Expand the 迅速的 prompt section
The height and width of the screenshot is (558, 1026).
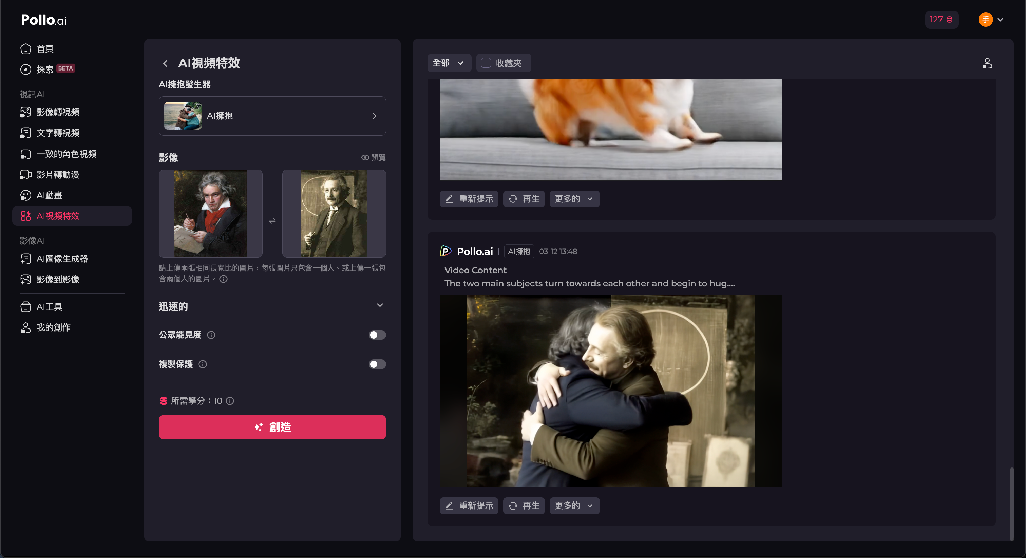point(380,306)
